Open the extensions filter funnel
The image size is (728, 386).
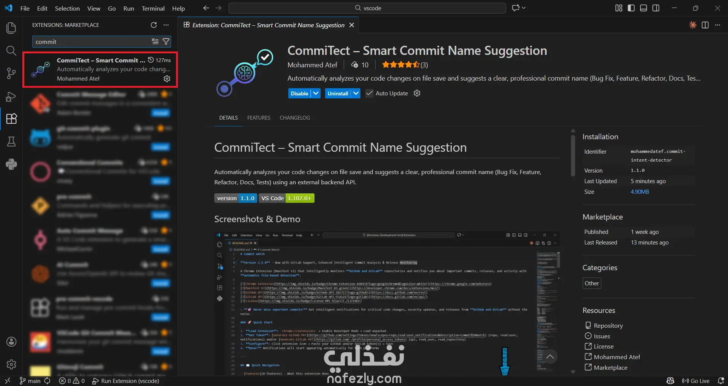pos(166,42)
